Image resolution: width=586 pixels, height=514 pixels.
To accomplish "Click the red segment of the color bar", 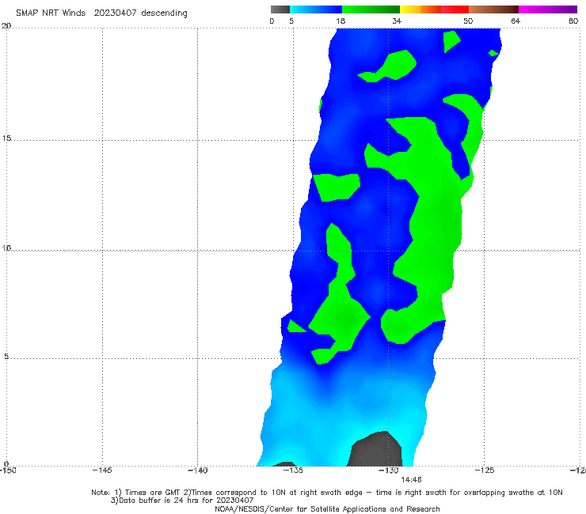I will pos(455,9).
